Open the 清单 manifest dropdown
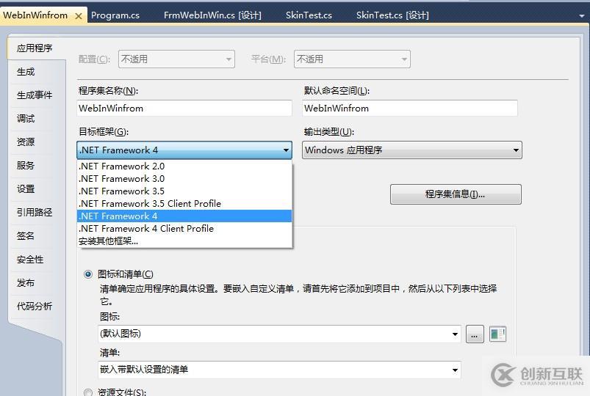The height and width of the screenshot is (396, 590). [x=455, y=370]
